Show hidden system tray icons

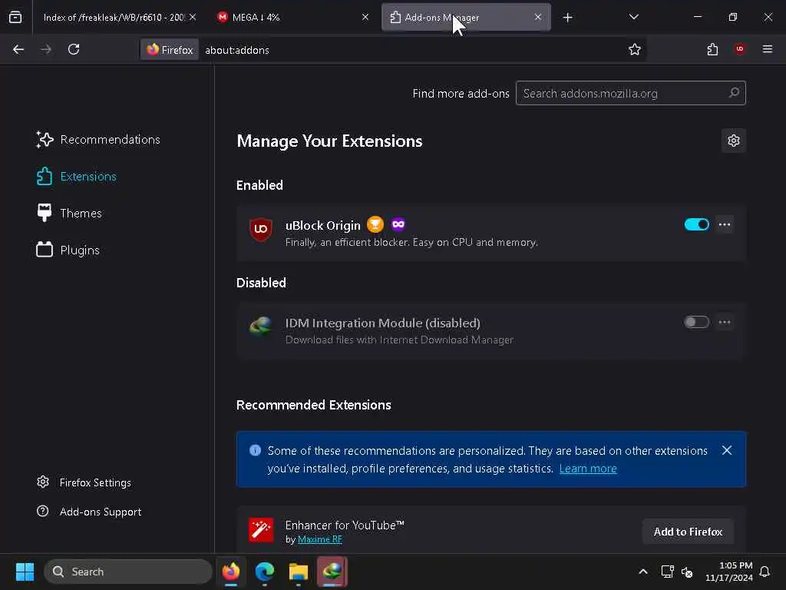coord(643,572)
